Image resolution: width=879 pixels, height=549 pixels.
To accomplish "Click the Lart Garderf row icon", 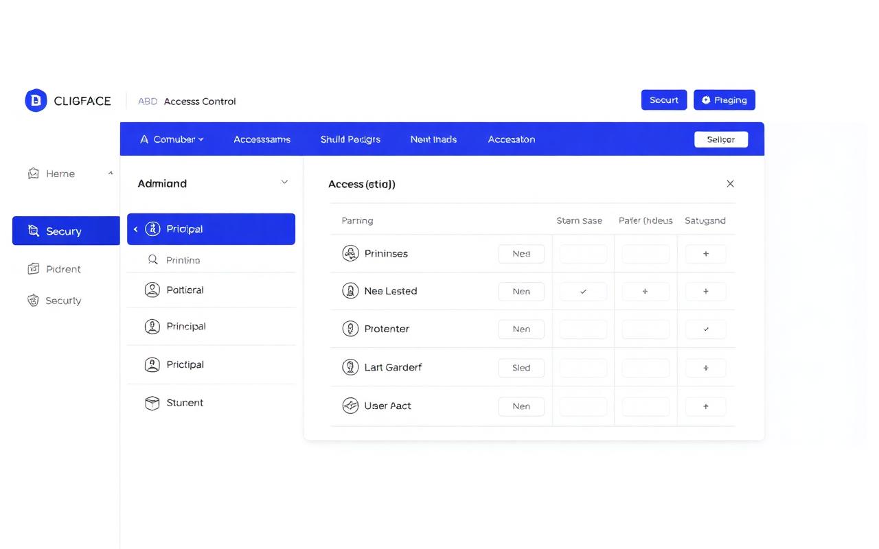I will point(350,367).
